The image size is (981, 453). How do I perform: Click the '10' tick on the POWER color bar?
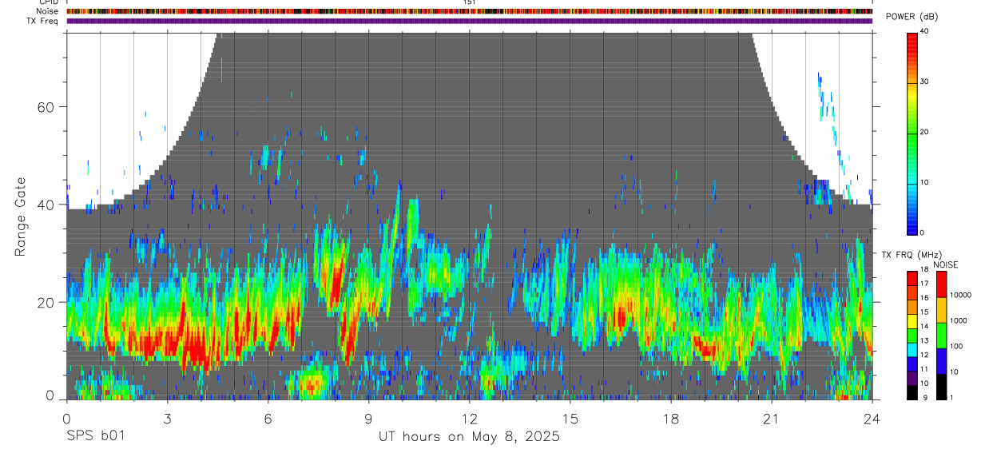coord(924,182)
